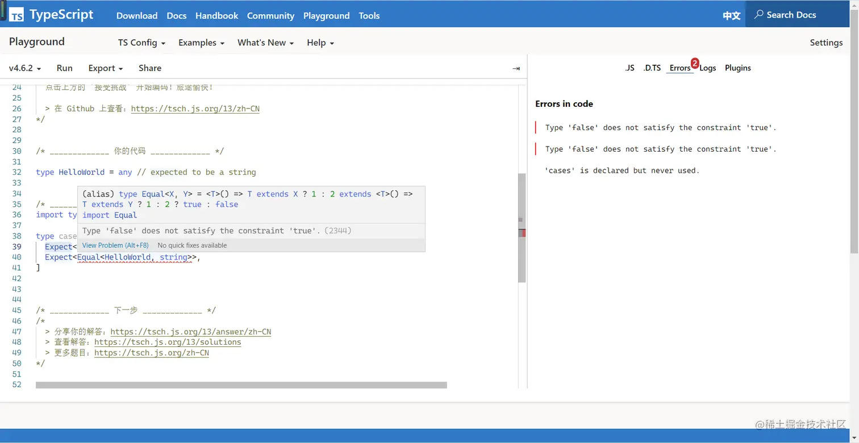Click the 你的代码 comment on line 30
Viewport: 859px width, 443px height.
point(130,151)
